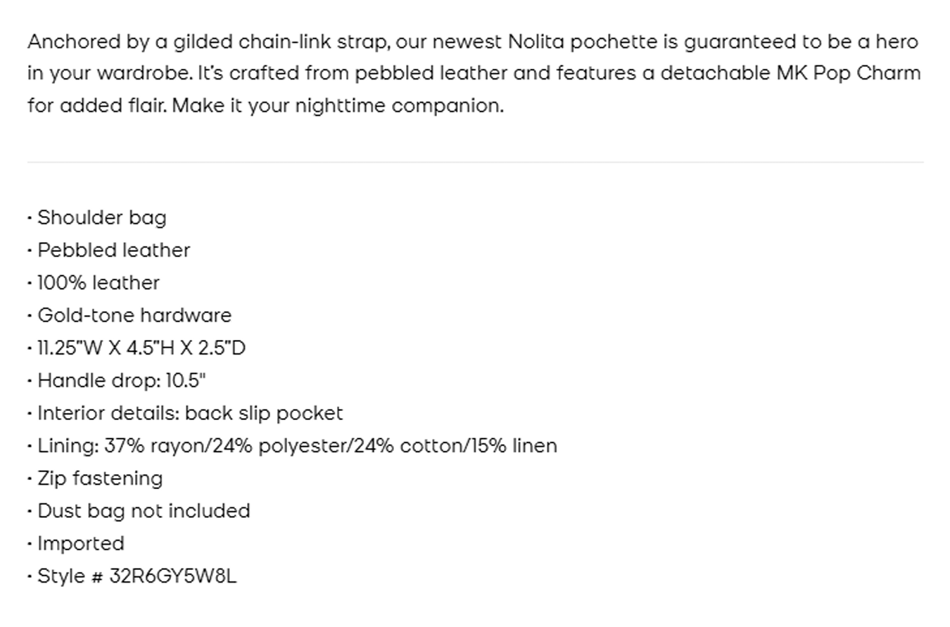Click the "Gold-tone hardware" bullet
This screenshot has height=627, width=950.
134,315
